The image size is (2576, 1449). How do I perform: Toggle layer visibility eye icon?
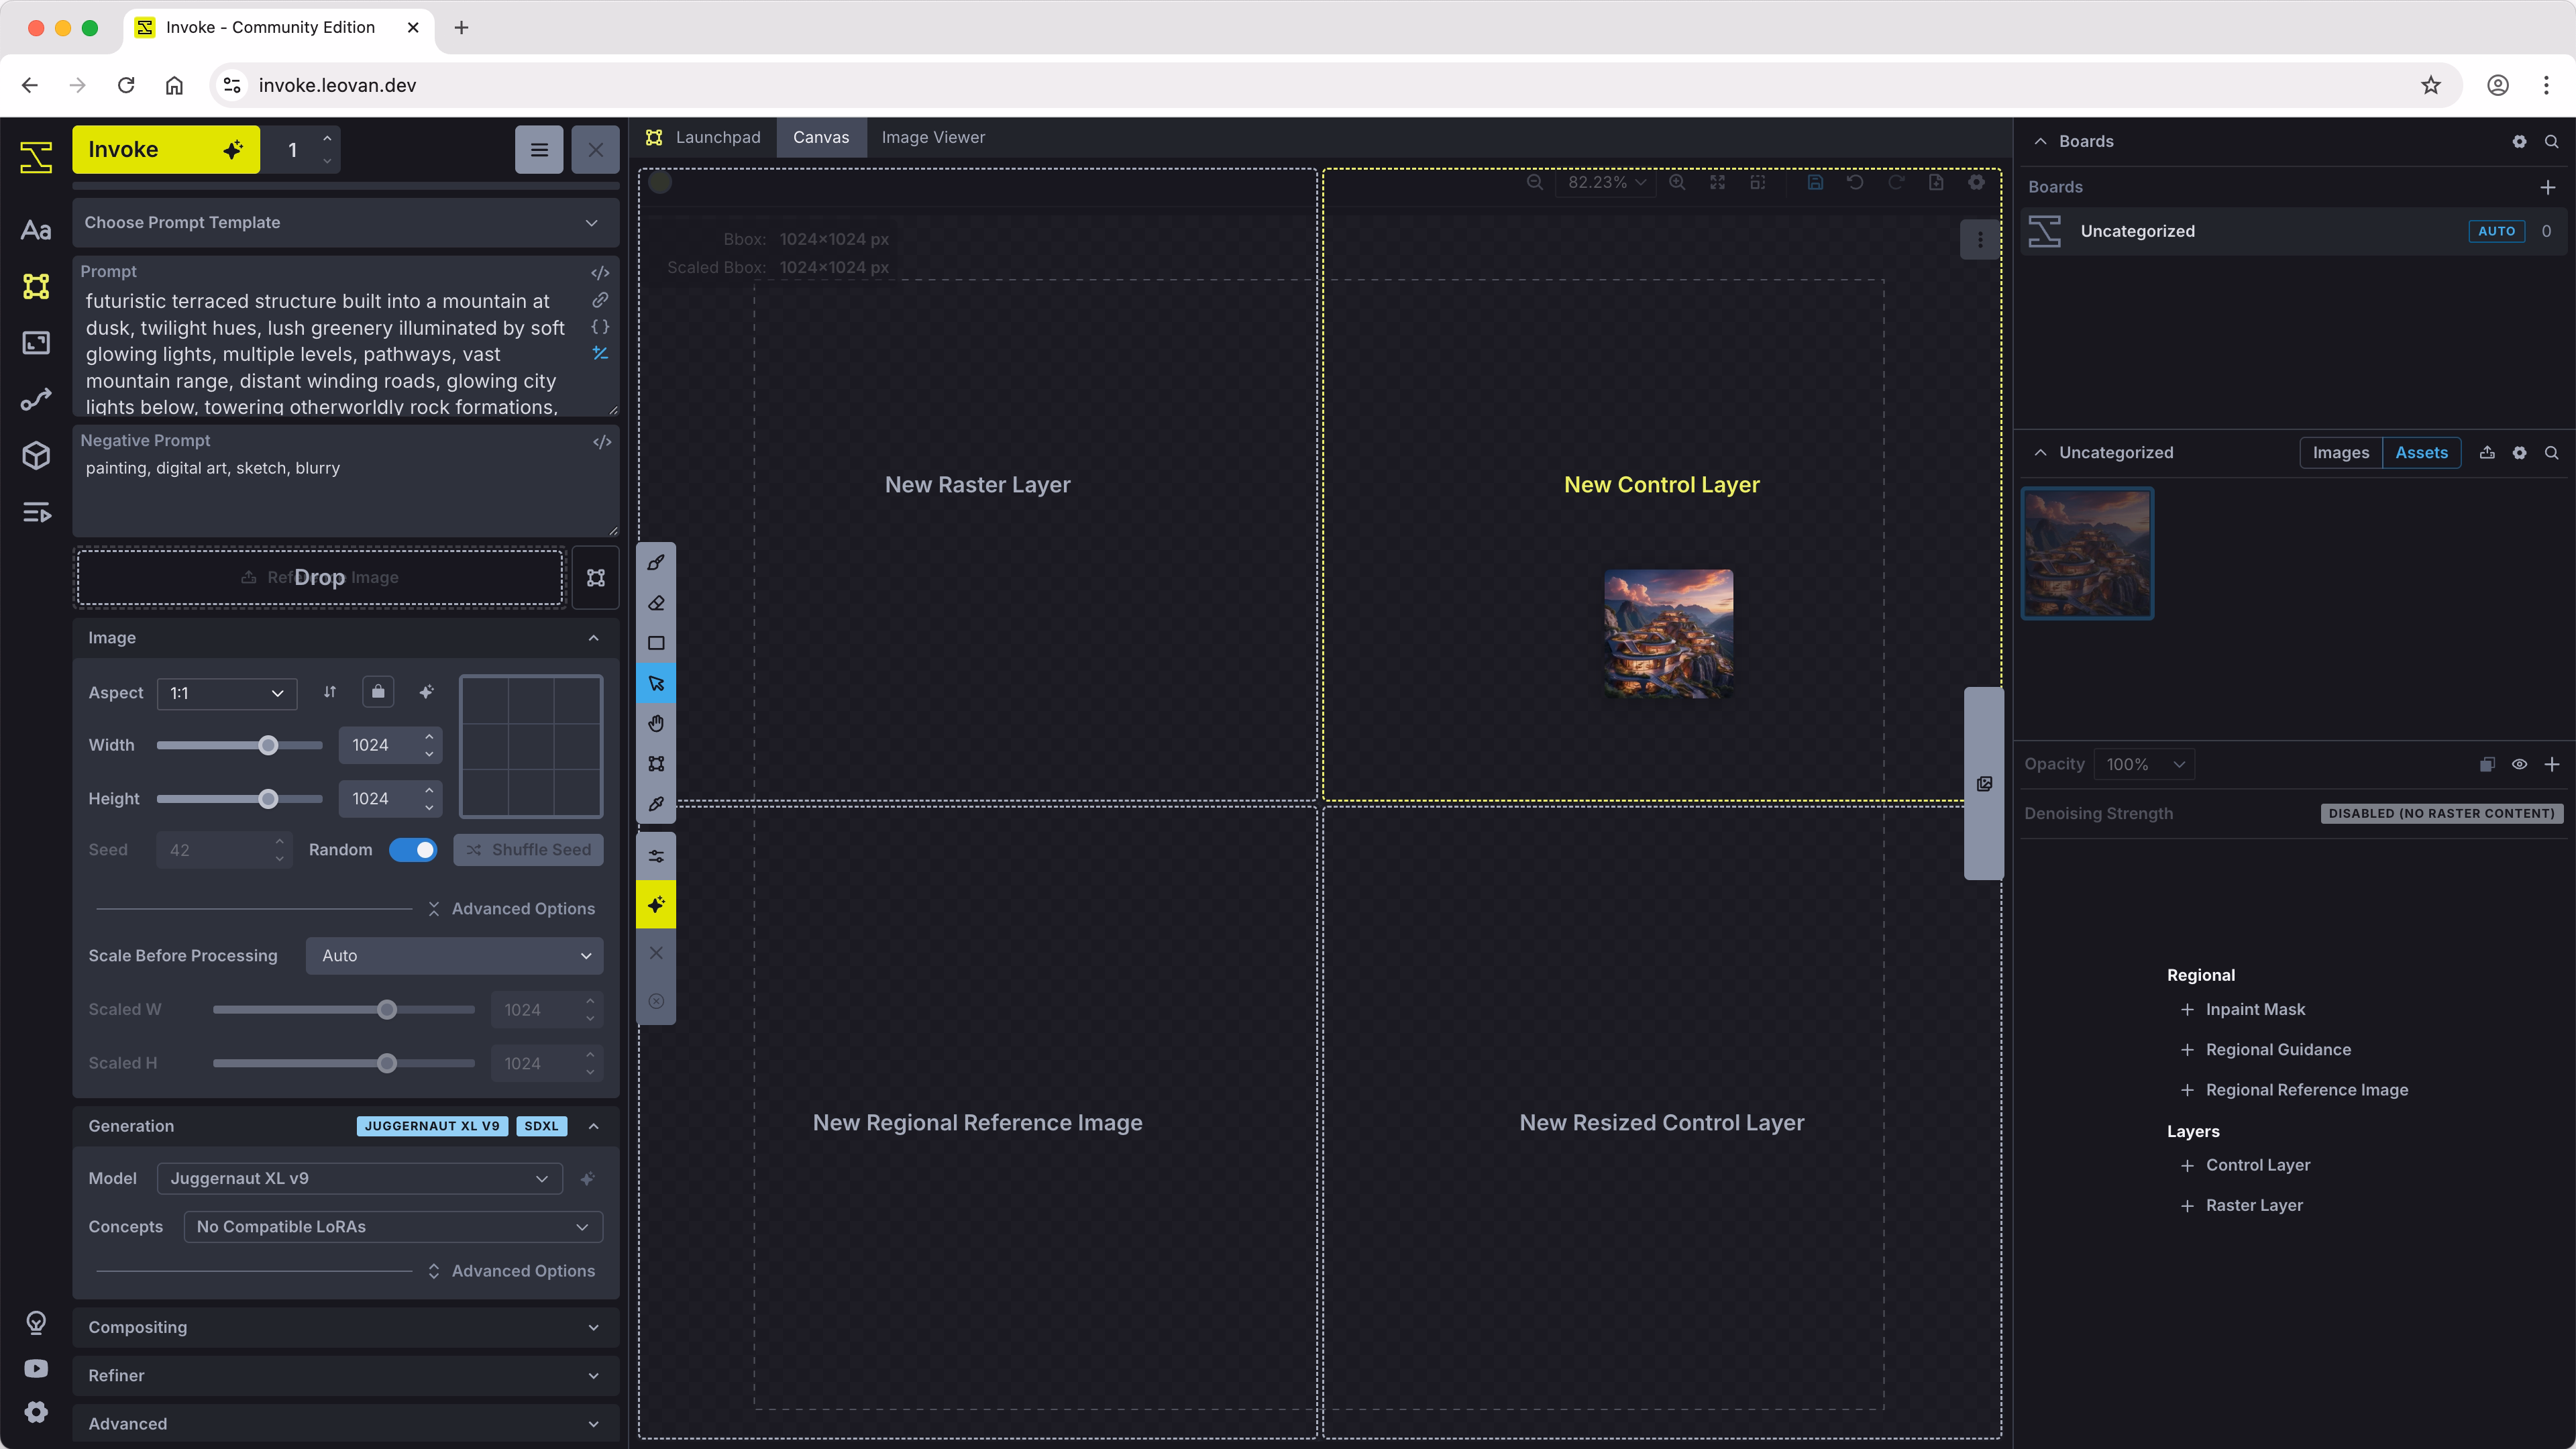pyautogui.click(x=2519, y=764)
